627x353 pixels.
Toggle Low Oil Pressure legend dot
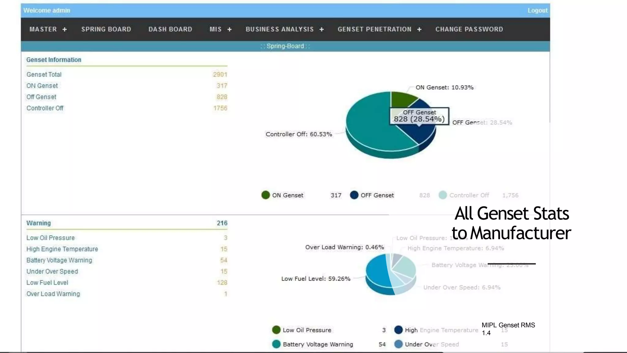[276, 330]
